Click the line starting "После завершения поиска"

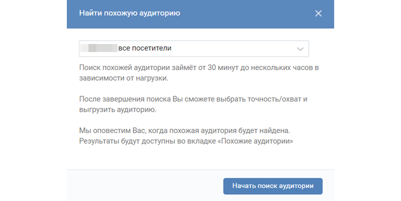[x=193, y=99]
